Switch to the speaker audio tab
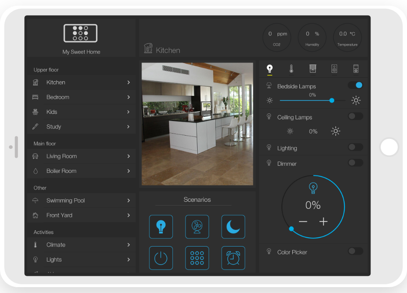Screen dimensions: 407x293 tap(334, 69)
